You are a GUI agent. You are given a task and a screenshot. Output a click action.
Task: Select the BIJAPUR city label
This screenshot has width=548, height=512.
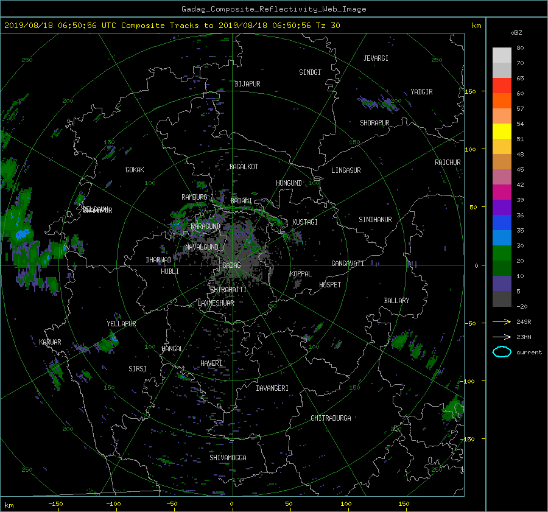click(247, 84)
